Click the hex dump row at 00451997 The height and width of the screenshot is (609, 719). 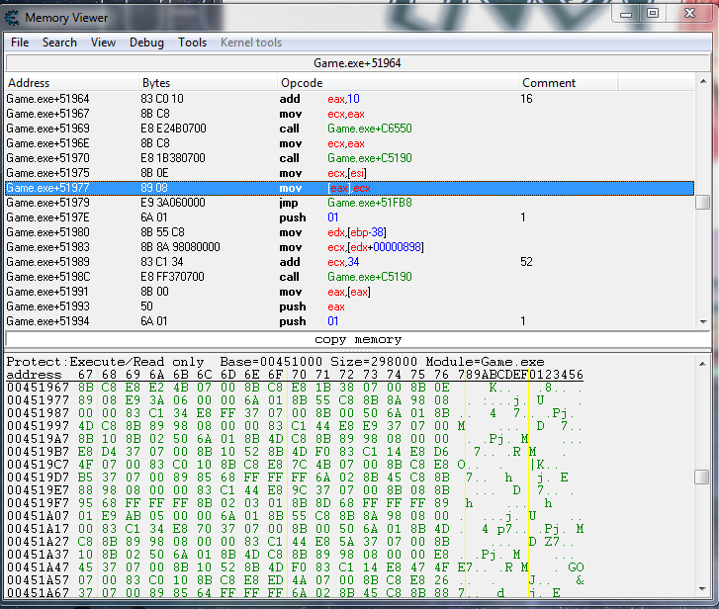[297, 425]
